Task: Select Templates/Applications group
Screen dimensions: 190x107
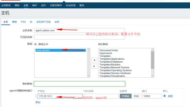Action: (112, 59)
